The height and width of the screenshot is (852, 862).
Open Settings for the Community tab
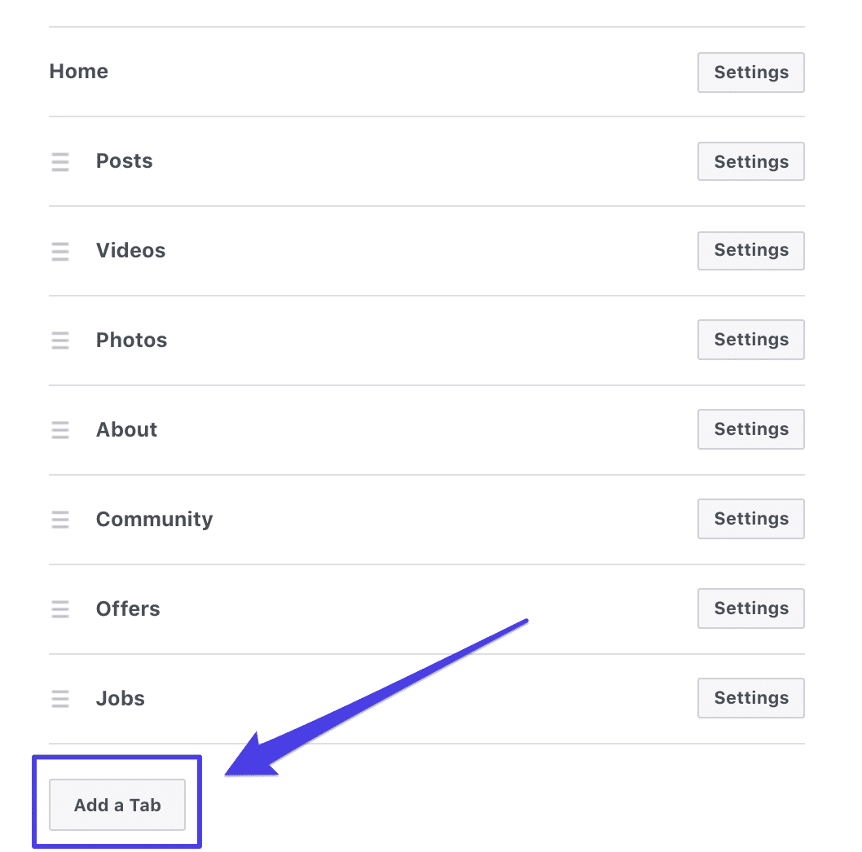click(x=750, y=519)
